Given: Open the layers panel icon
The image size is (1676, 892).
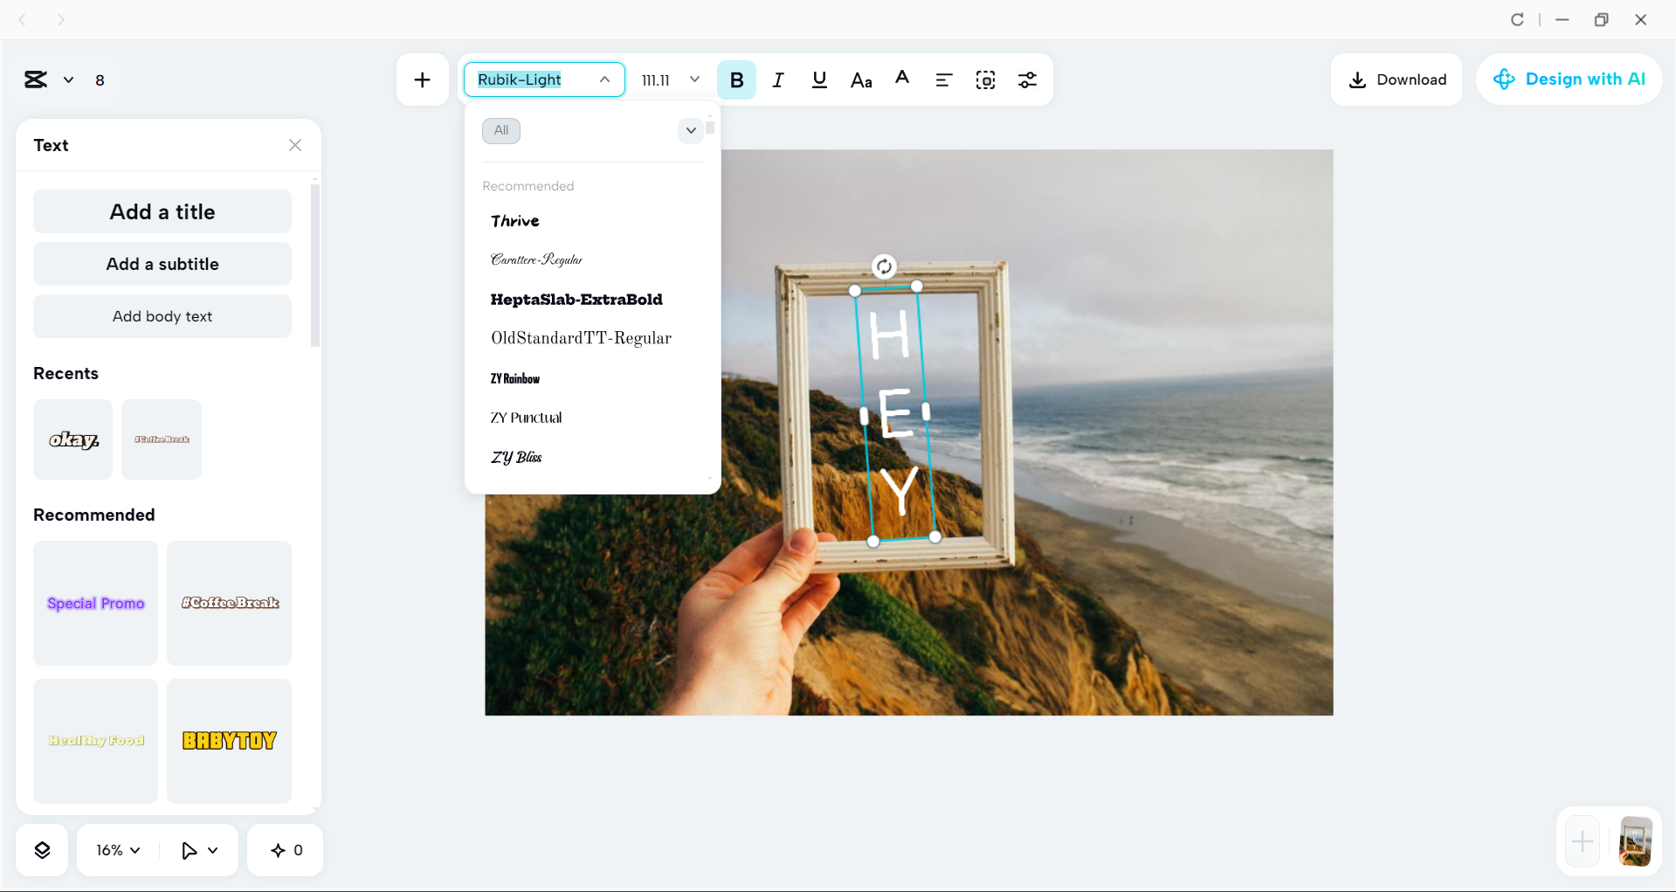Looking at the screenshot, I should coord(41,849).
